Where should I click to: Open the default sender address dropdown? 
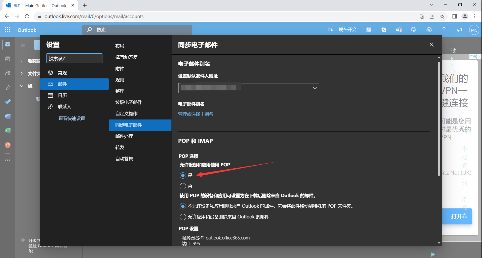click(x=249, y=88)
